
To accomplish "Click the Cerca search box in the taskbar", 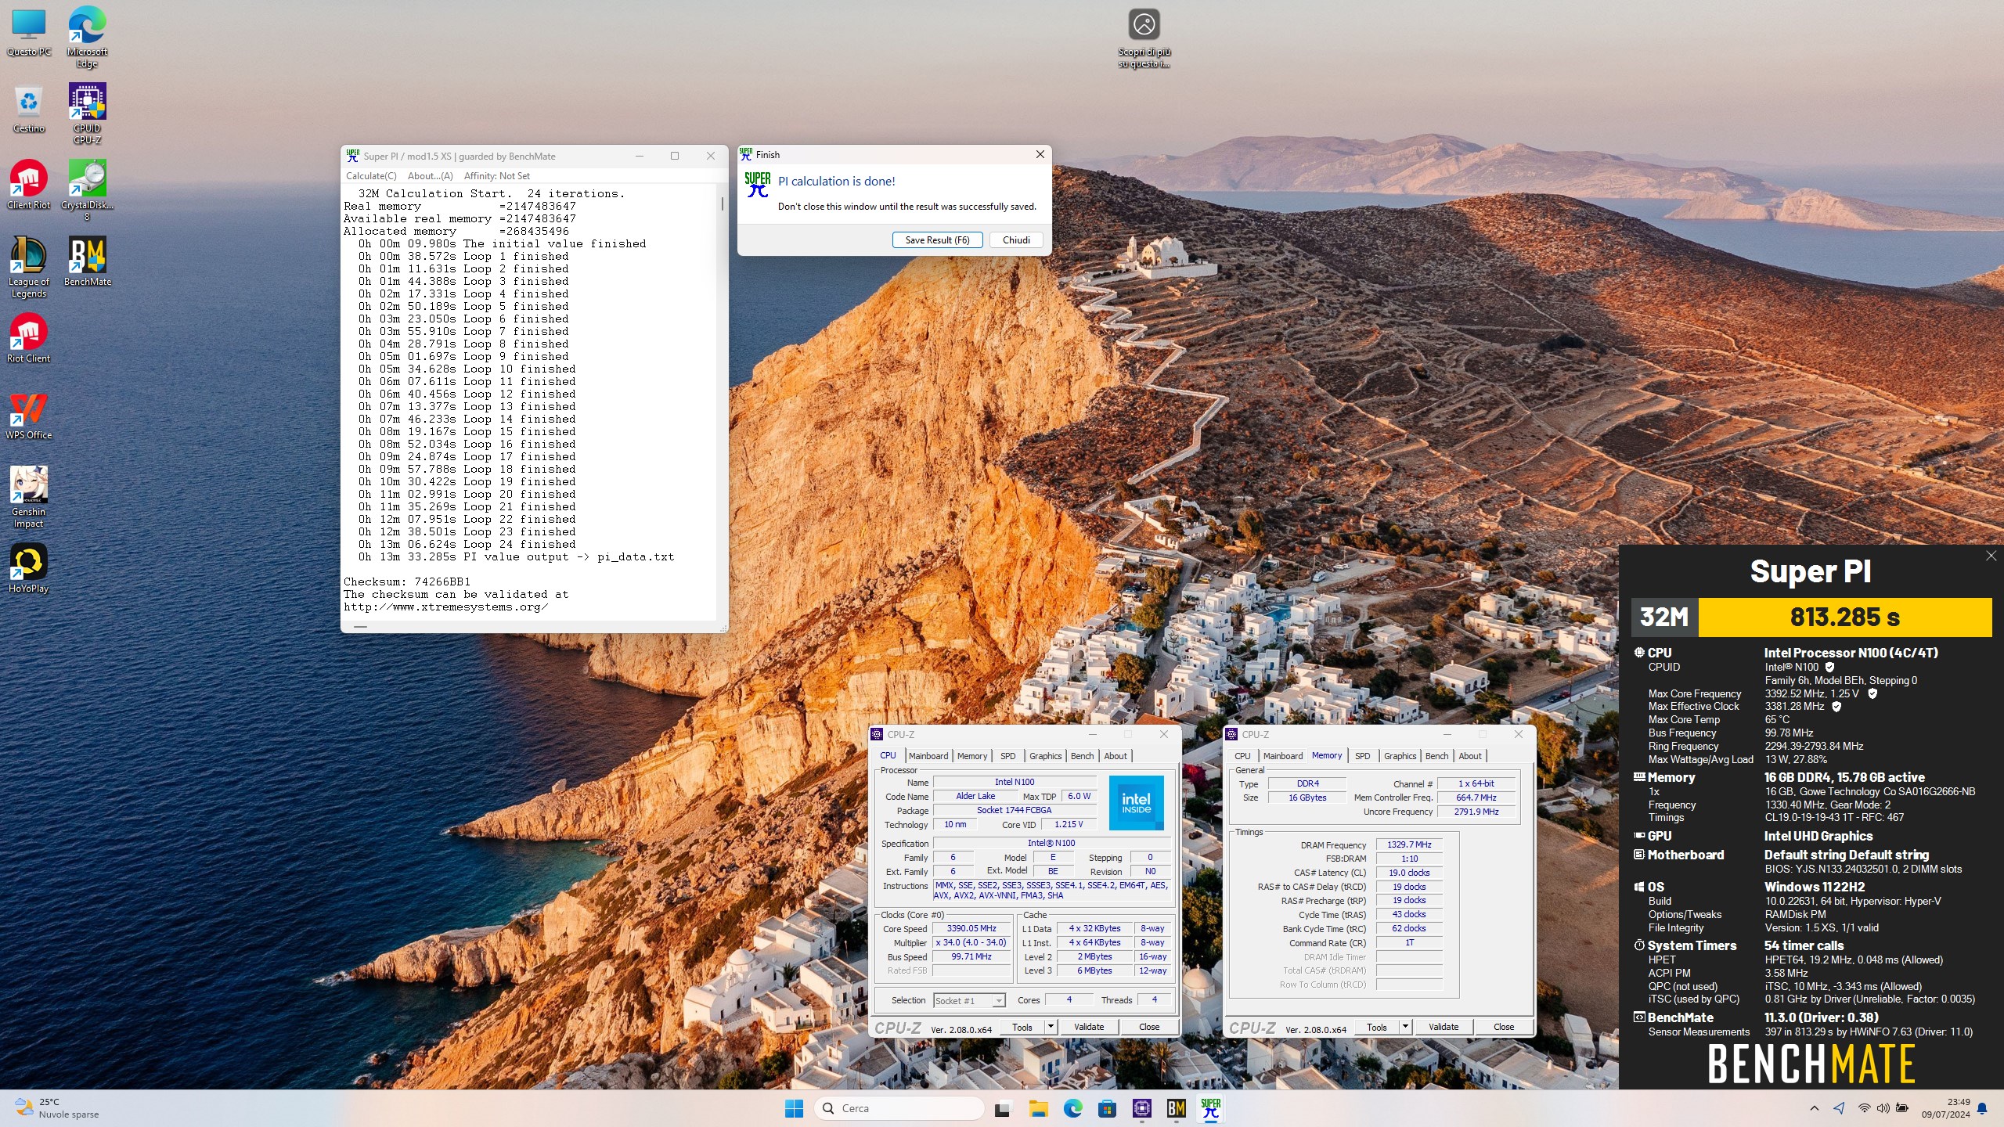I will pos(899,1108).
